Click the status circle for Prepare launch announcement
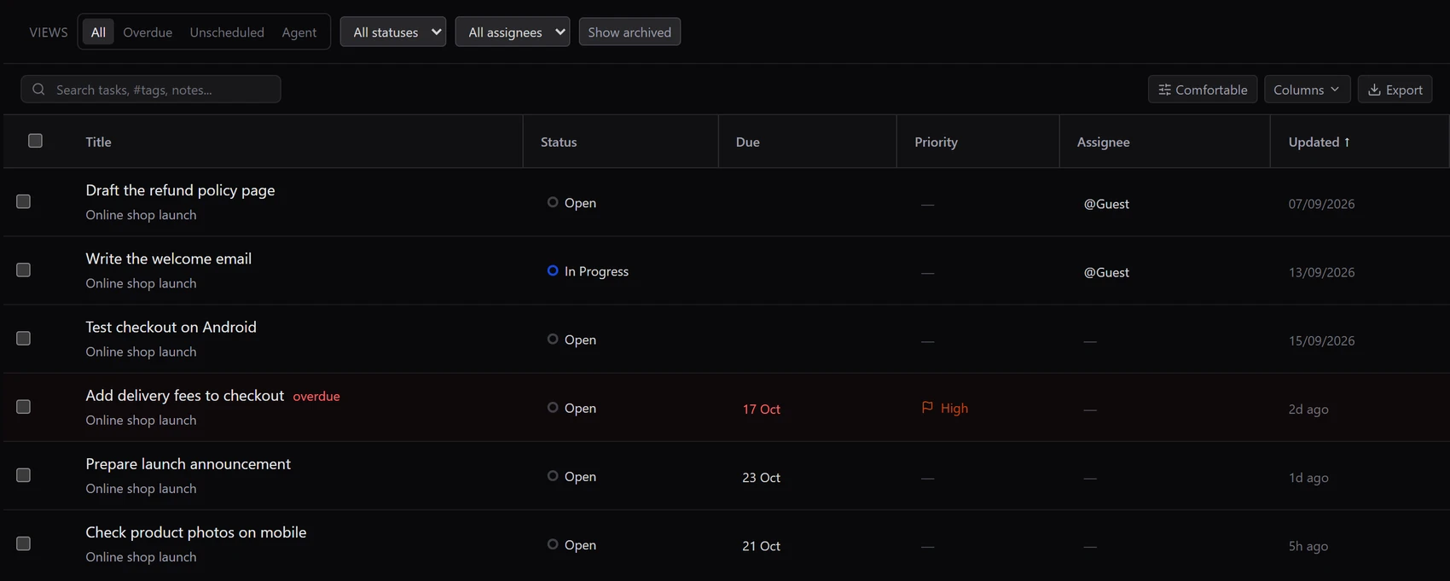 [553, 475]
